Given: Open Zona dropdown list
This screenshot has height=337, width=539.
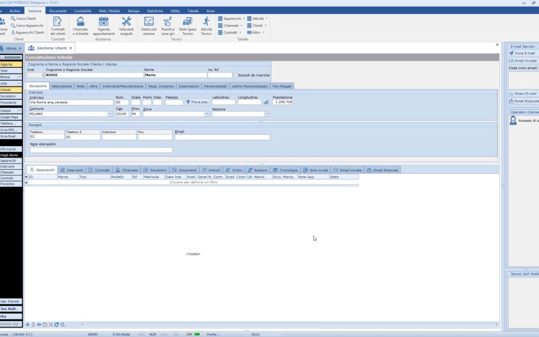Looking at the screenshot, I should (207, 114).
